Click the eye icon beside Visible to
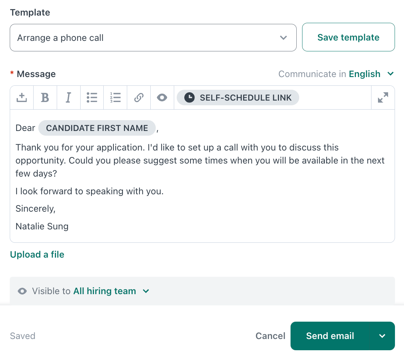 pos(22,291)
